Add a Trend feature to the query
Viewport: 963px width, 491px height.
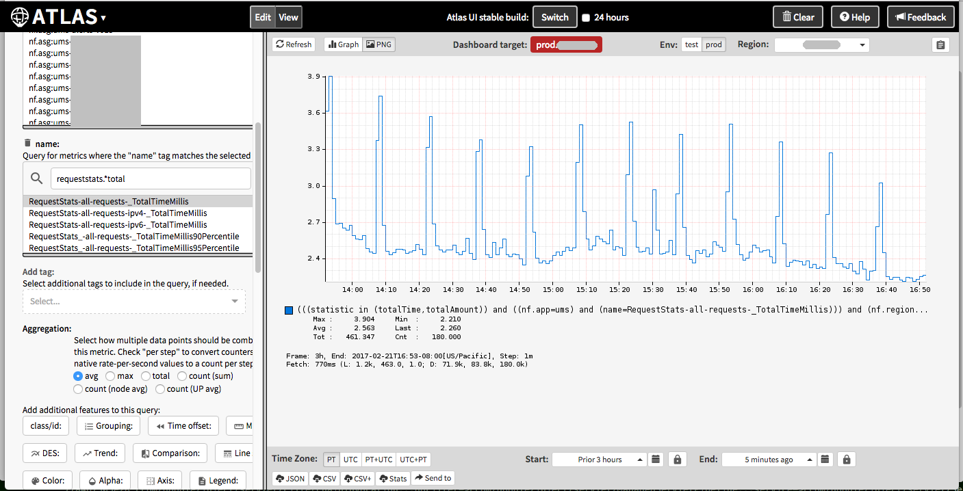(x=101, y=453)
